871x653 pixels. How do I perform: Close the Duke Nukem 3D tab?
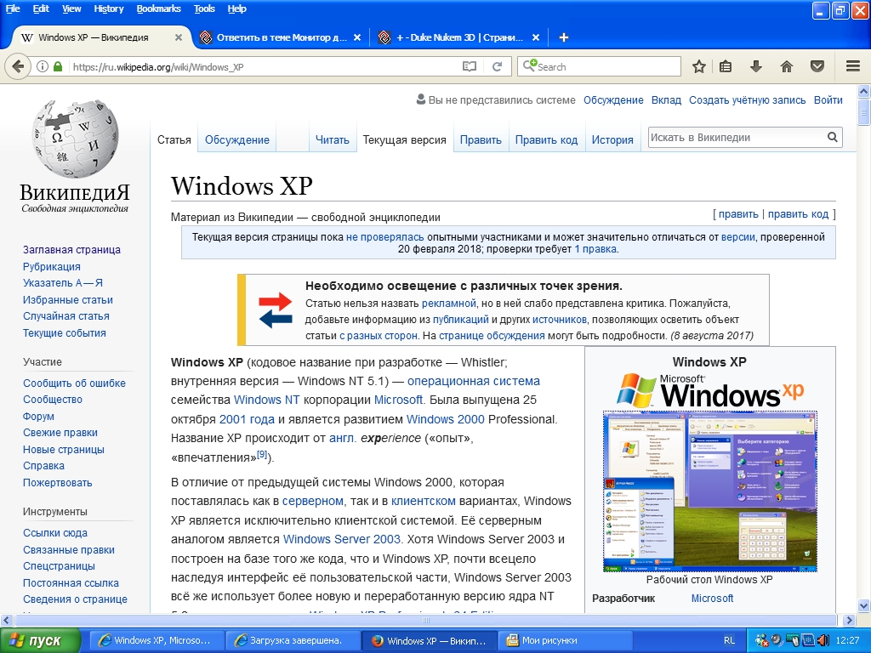tap(536, 37)
